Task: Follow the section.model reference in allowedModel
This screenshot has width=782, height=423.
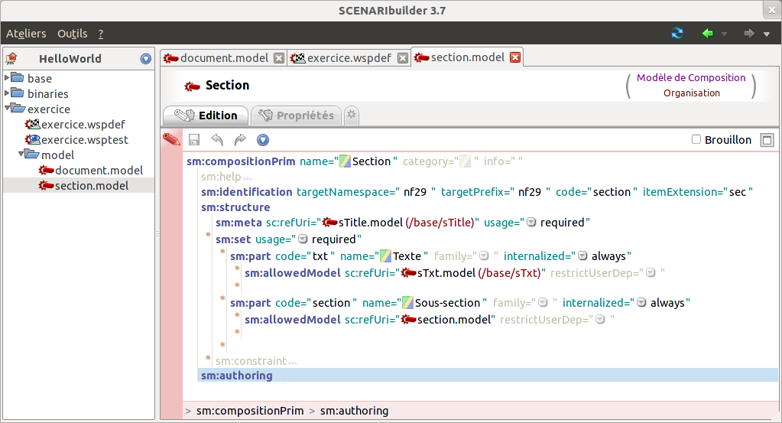Action: (x=446, y=320)
